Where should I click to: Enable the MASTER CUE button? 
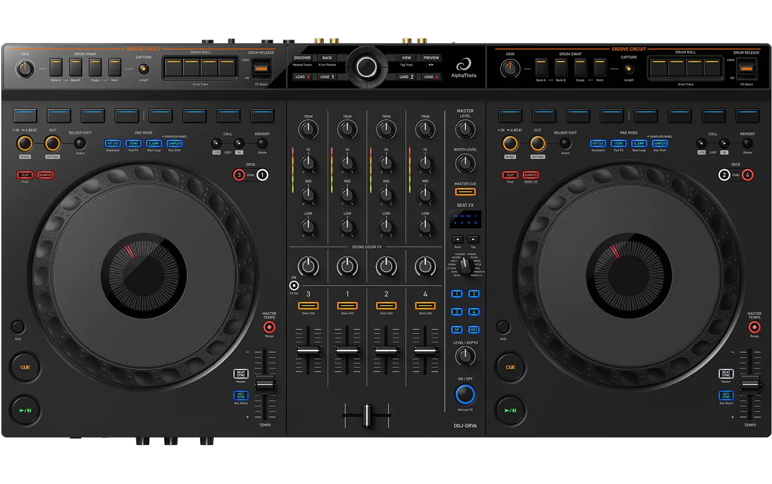point(465,192)
